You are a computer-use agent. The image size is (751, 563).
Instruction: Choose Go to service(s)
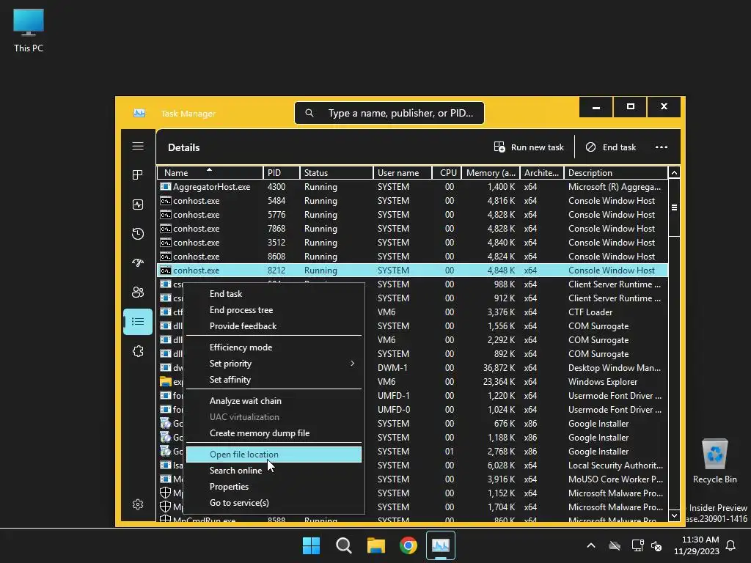[239, 503]
